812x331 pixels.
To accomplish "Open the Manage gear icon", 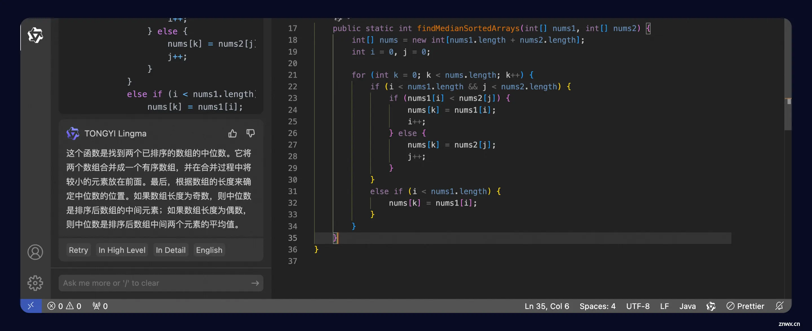I will click(x=35, y=283).
